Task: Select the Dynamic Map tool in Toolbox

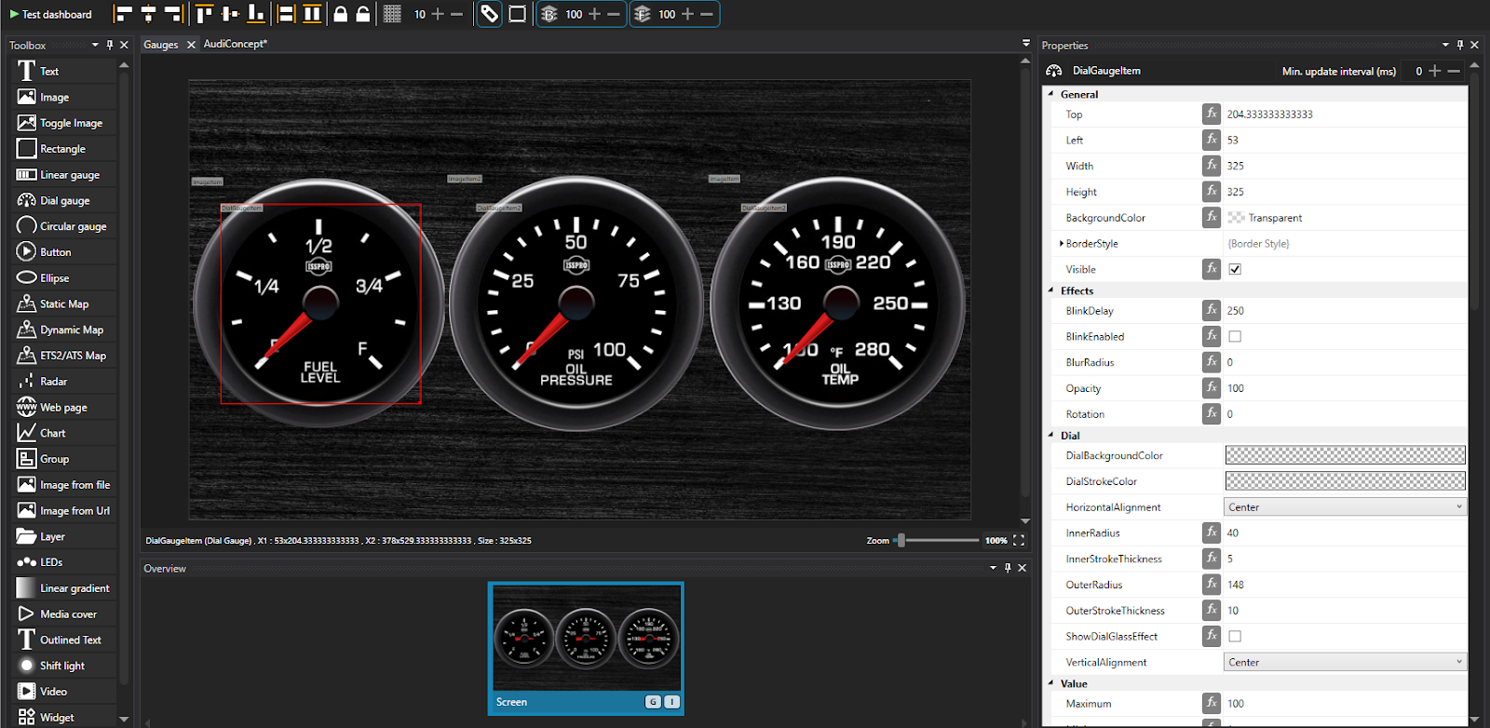Action: pyautogui.click(x=65, y=330)
